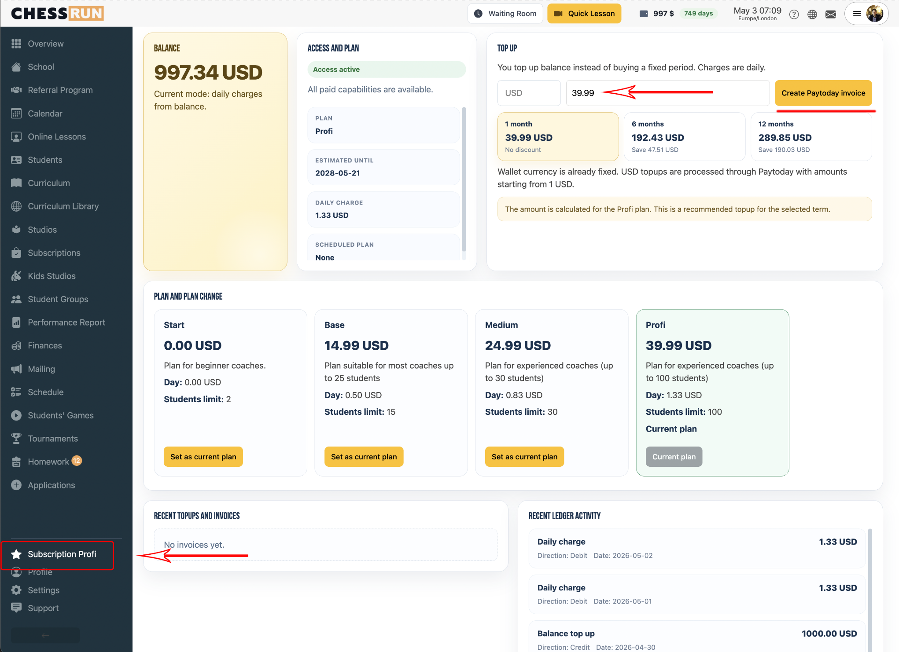Image resolution: width=899 pixels, height=652 pixels.
Task: Open help question mark icon
Action: pos(794,15)
